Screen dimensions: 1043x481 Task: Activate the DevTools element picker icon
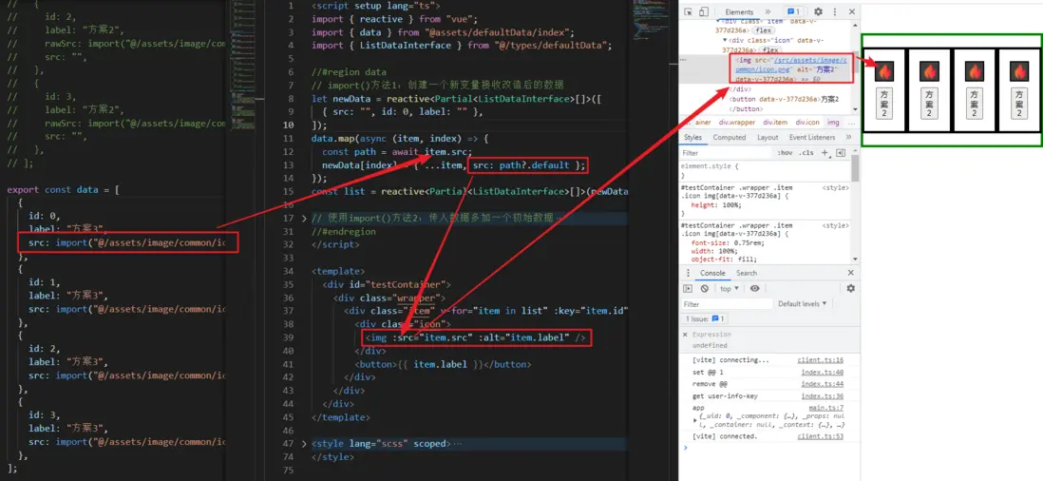pos(689,12)
